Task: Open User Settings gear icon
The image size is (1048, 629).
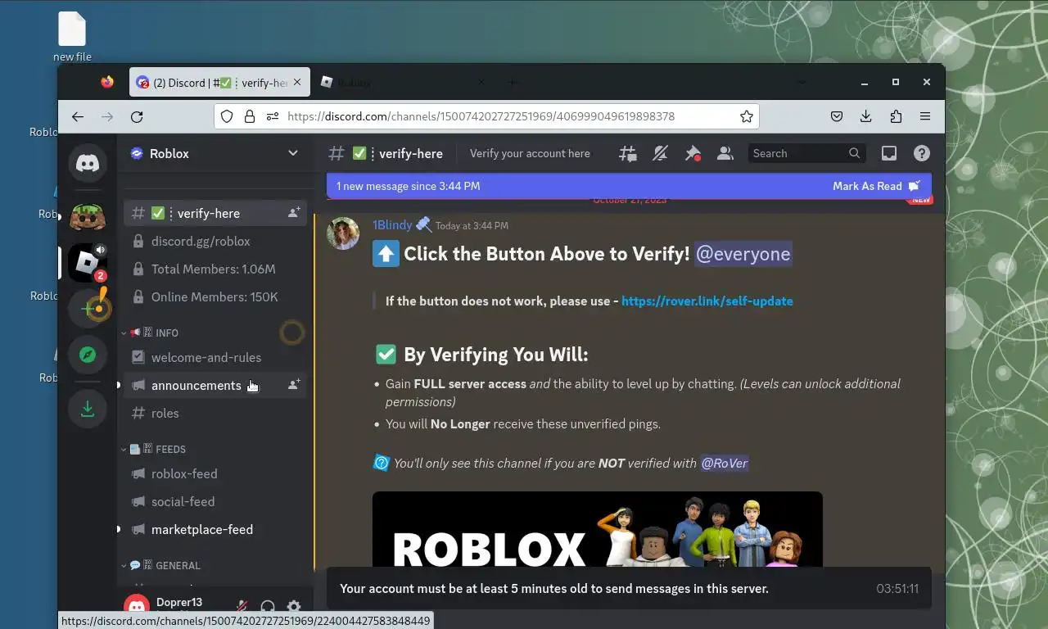Action: (294, 607)
